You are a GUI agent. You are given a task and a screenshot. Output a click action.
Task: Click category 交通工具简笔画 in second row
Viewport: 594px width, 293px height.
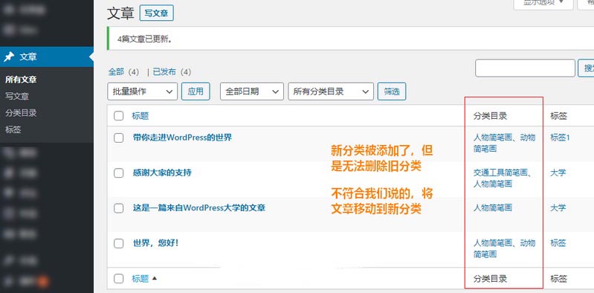(500, 173)
